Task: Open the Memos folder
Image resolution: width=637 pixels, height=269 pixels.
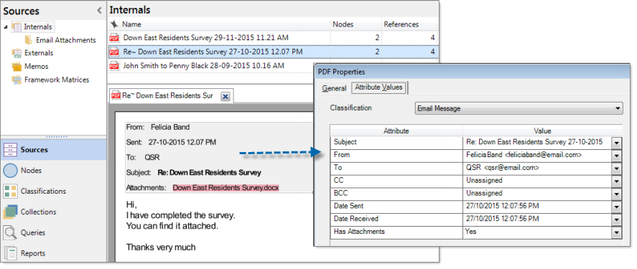Action: tap(36, 66)
